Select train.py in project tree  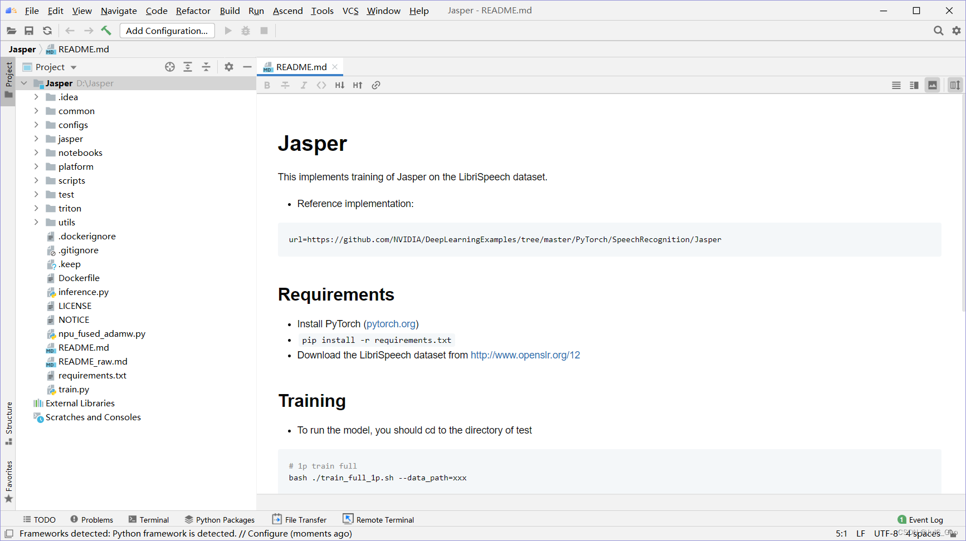pos(74,390)
